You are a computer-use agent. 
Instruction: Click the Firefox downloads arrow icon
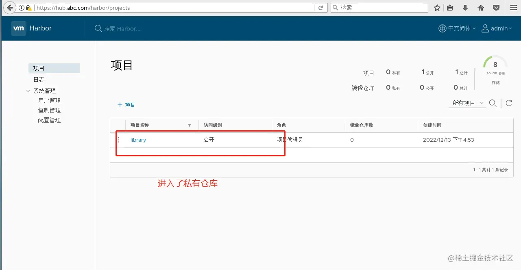(x=464, y=7)
